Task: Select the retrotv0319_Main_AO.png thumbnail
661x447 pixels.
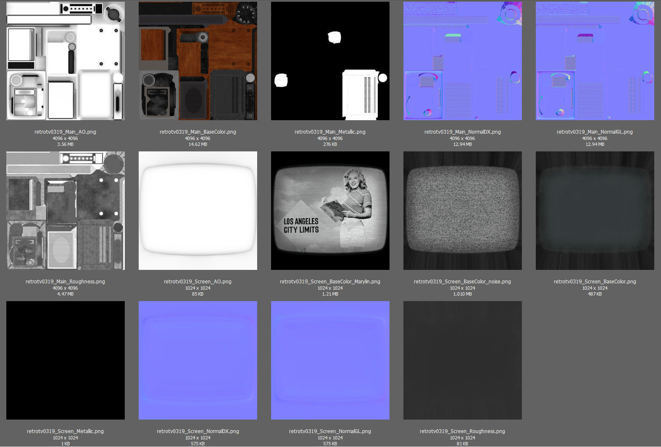Action: tap(65, 61)
